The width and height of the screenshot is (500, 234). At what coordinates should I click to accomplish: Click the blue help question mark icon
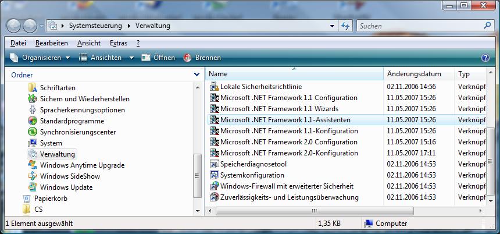tap(485, 58)
